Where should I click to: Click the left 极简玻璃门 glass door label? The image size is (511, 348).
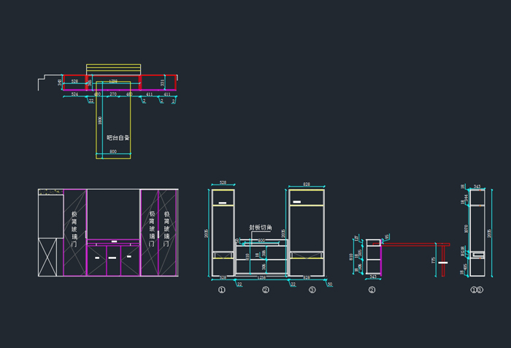(74, 230)
